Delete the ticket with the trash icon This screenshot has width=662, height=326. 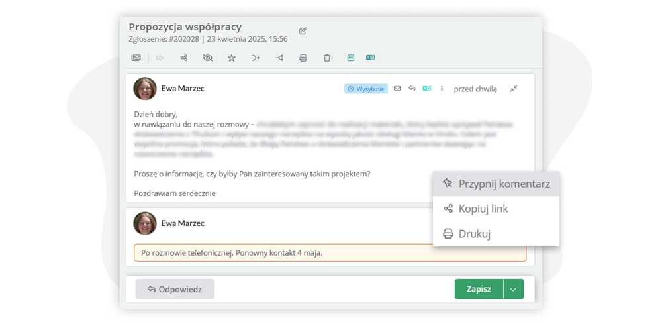[x=327, y=58]
